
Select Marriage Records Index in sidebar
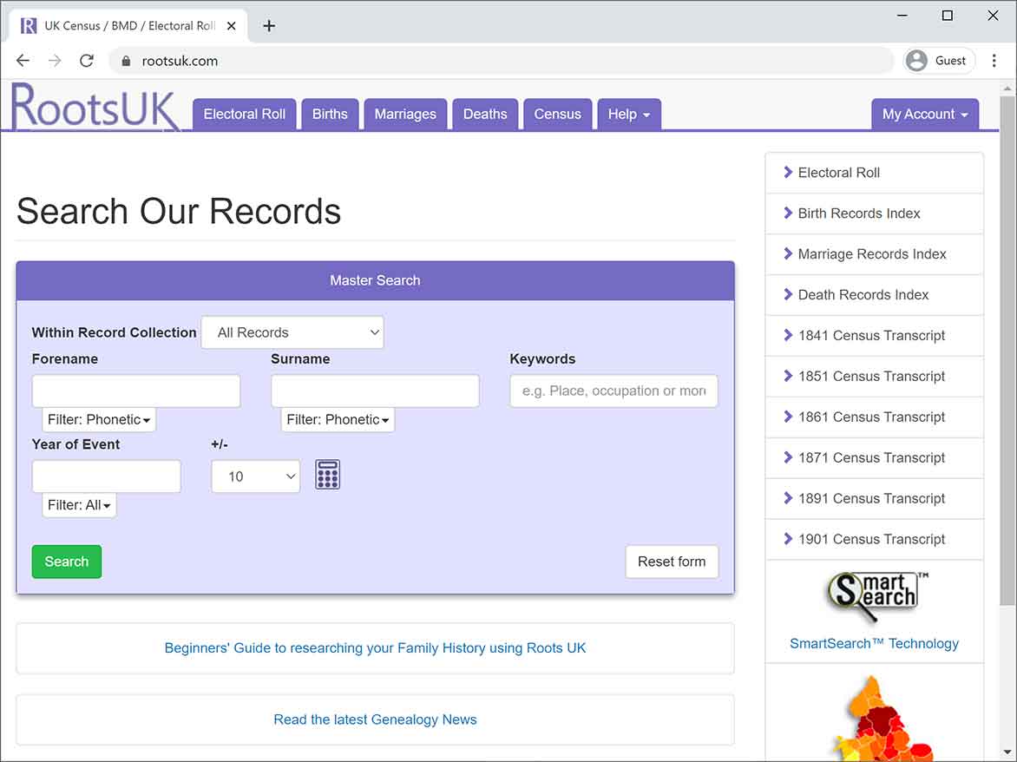coord(875,254)
